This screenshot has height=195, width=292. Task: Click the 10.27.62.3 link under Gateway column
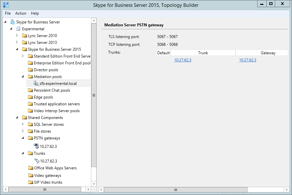(x=248, y=60)
